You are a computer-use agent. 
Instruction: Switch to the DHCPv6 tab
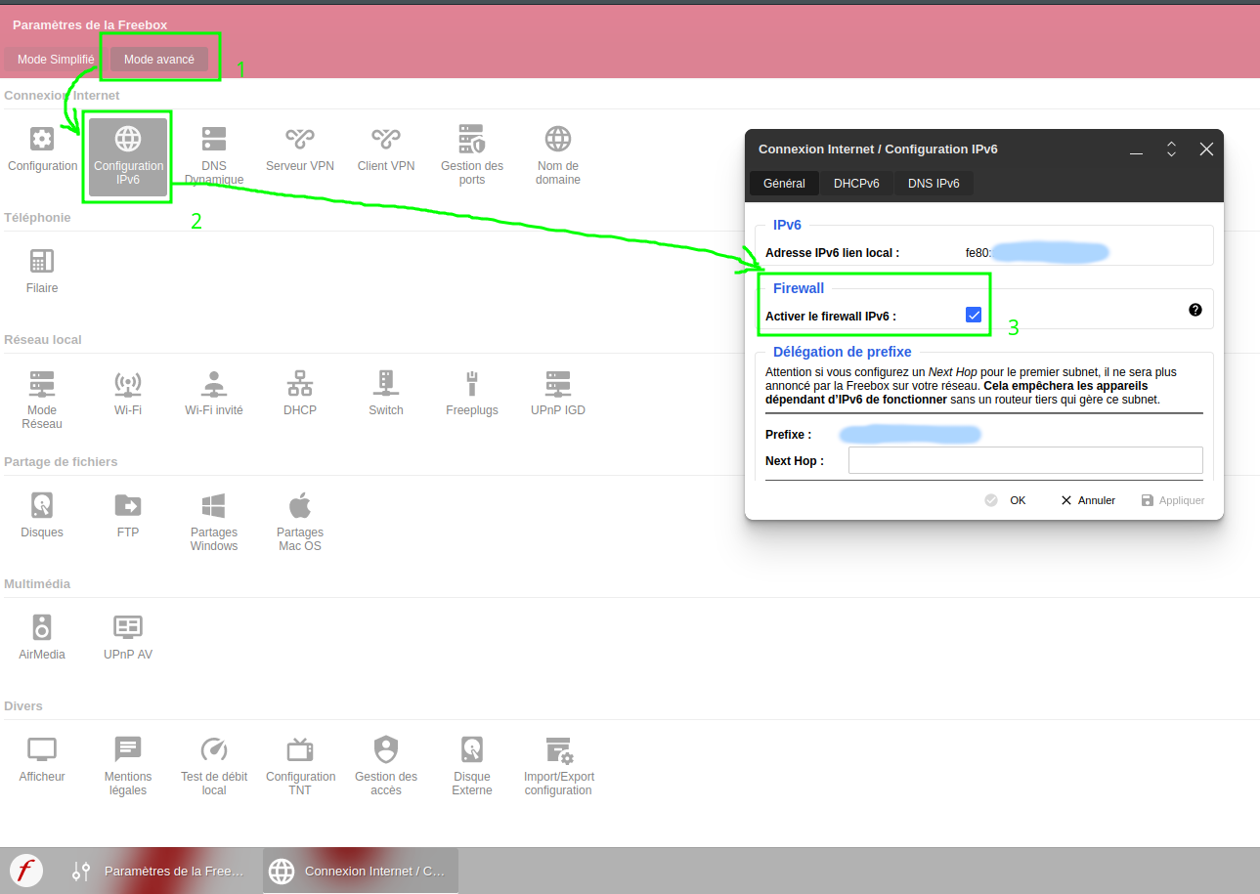coord(856,184)
